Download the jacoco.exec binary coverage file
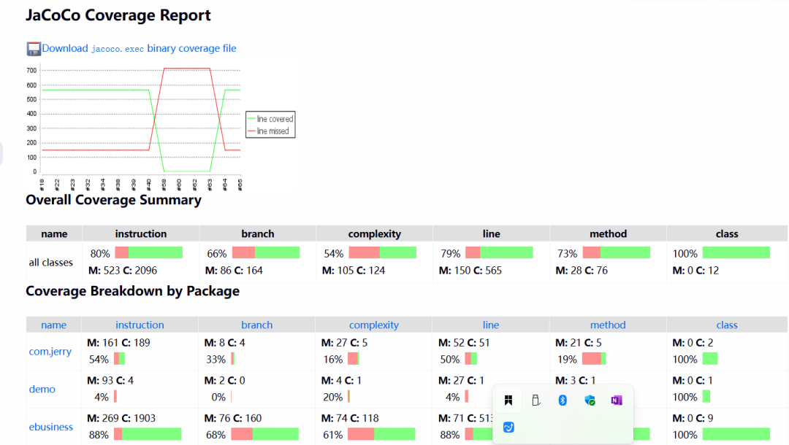Image resolution: width=789 pixels, height=445 pixels. [x=139, y=48]
